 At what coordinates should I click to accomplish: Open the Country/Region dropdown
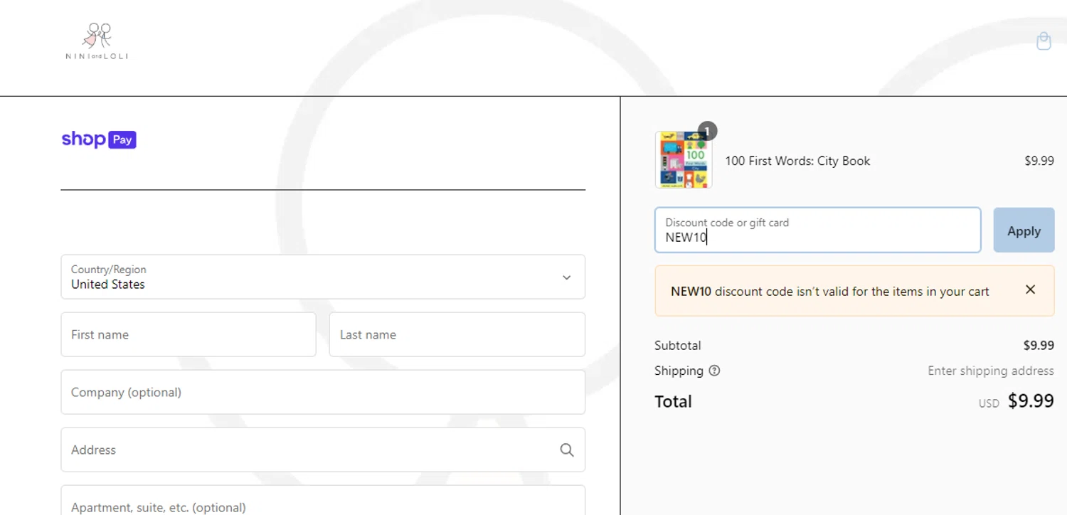pyautogui.click(x=323, y=277)
